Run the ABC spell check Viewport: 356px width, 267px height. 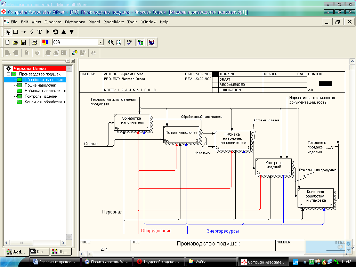tap(129, 42)
